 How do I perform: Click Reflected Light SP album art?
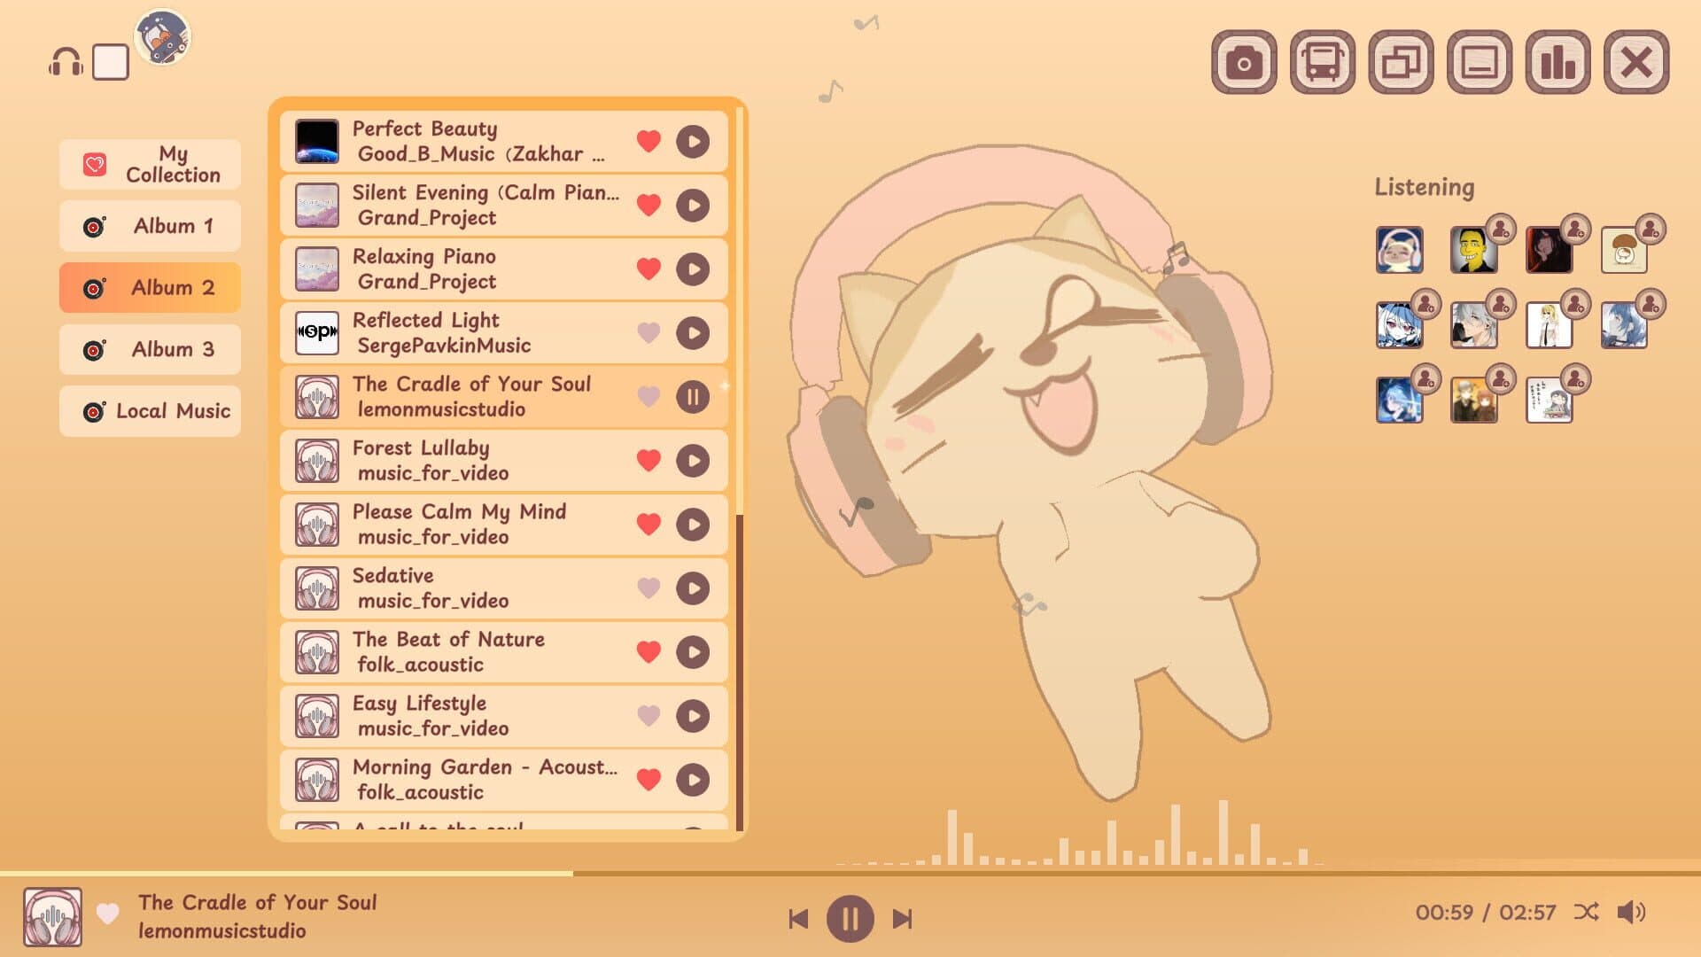tap(317, 333)
